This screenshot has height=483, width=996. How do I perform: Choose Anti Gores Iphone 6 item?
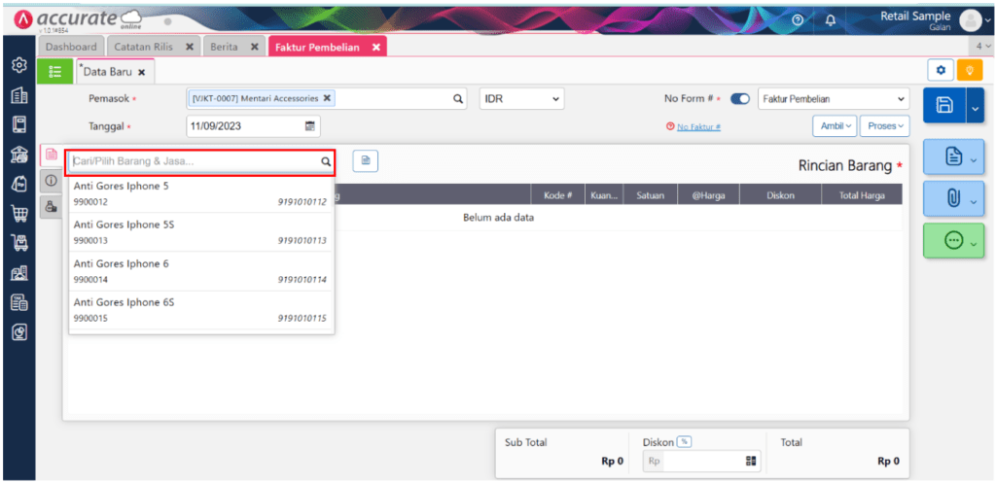[200, 271]
